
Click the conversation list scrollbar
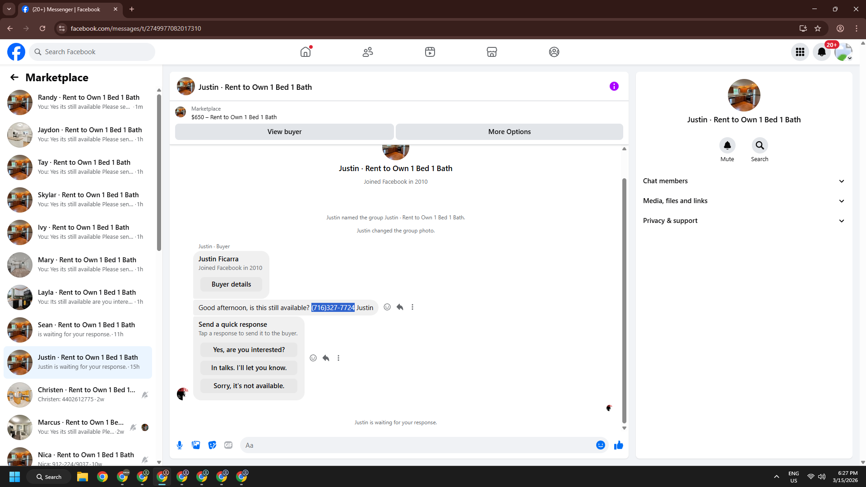pyautogui.click(x=159, y=172)
